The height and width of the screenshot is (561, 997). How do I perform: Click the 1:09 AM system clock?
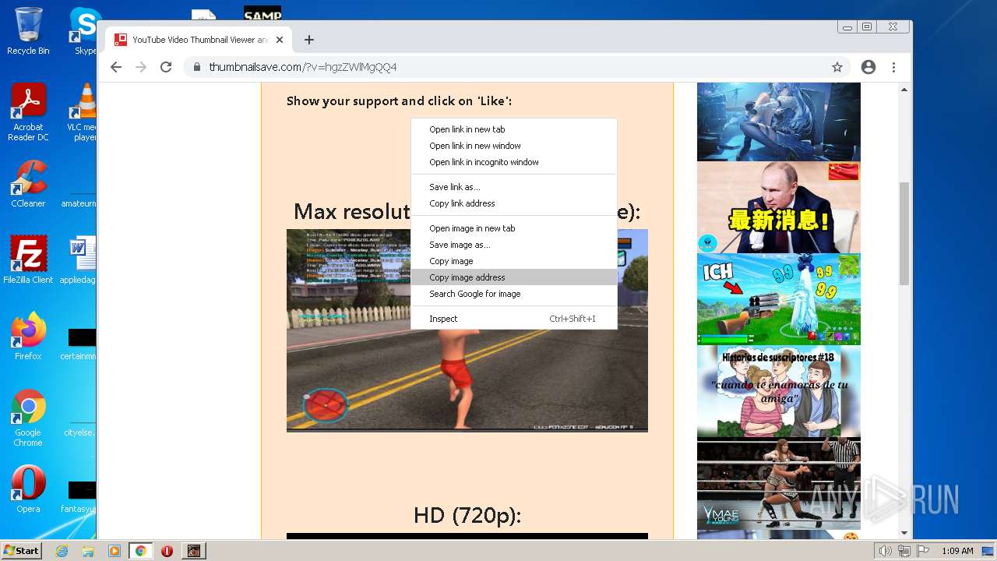(x=957, y=551)
